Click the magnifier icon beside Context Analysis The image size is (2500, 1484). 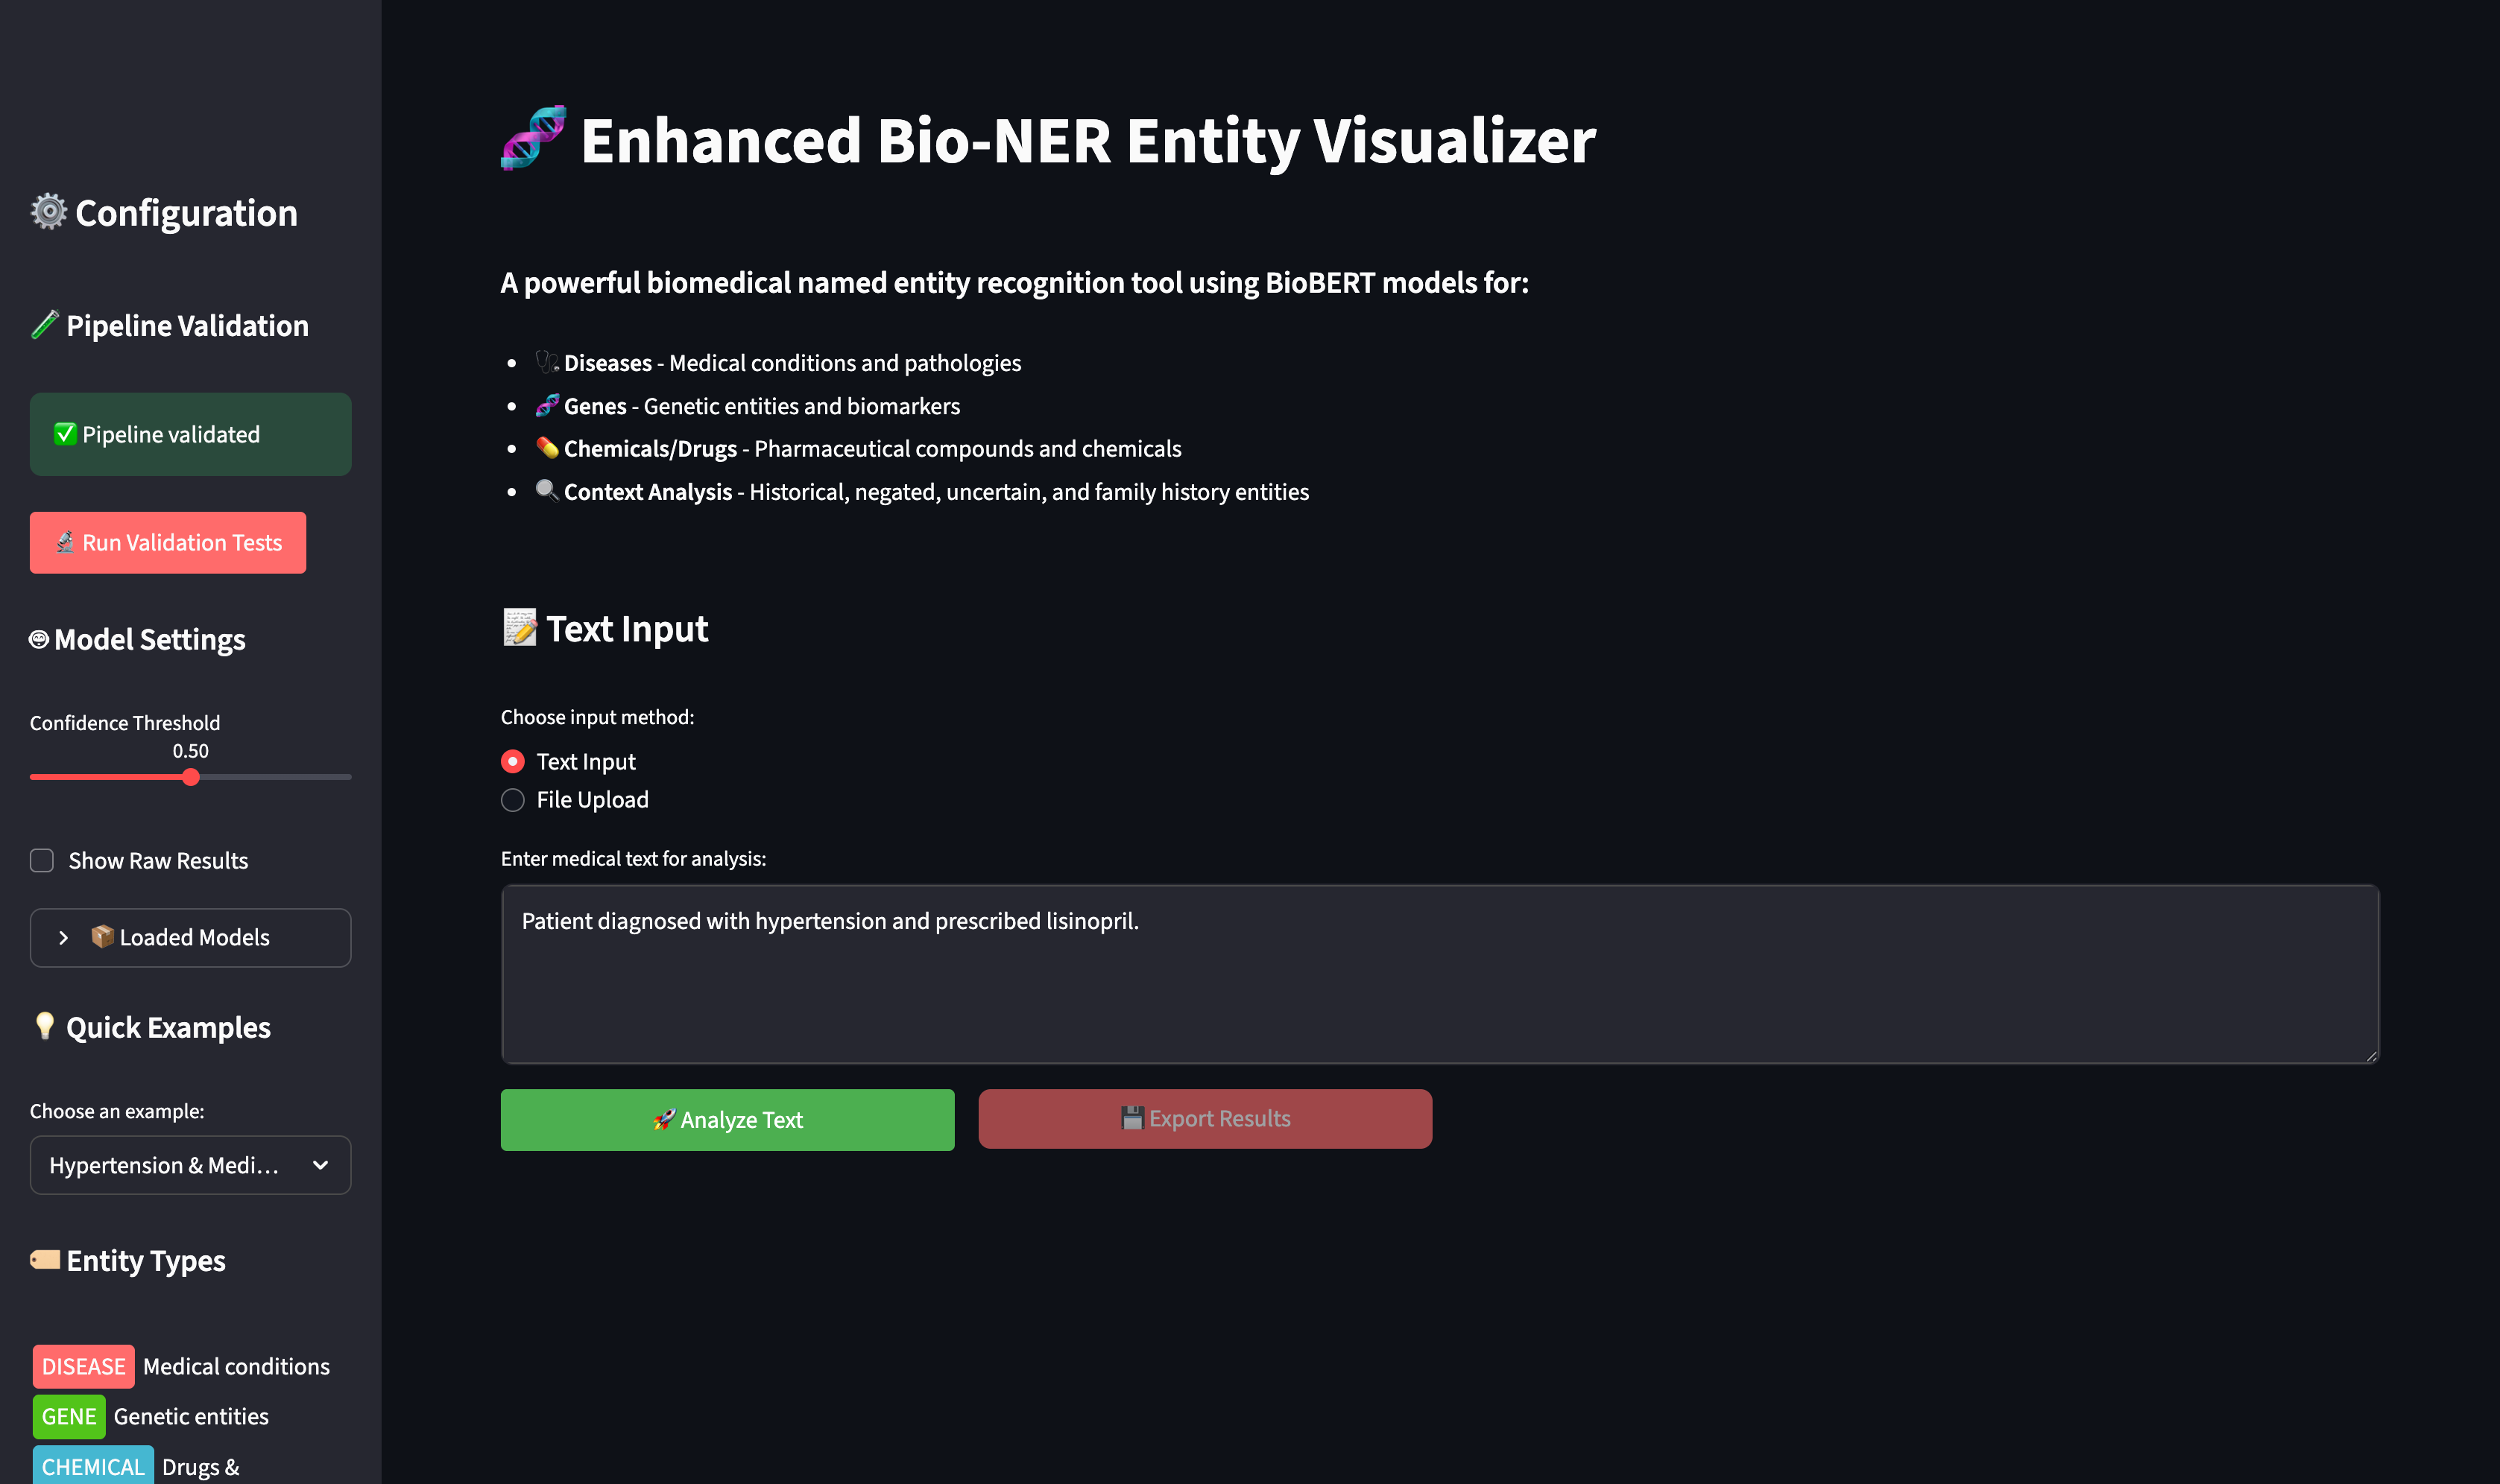point(546,491)
